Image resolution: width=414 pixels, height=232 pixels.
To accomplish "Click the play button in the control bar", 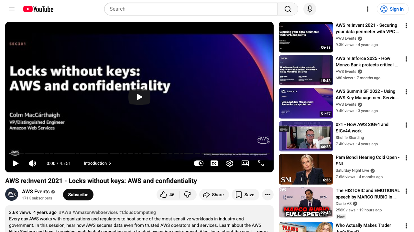I will 16,163.
